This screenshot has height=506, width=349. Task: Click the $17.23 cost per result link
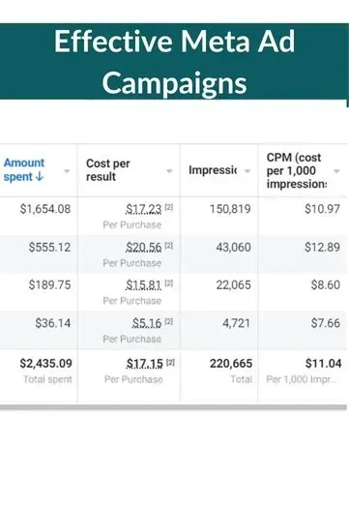(143, 209)
